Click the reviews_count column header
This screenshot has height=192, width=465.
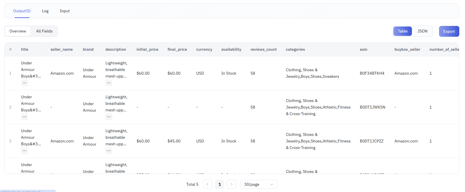tap(263, 49)
